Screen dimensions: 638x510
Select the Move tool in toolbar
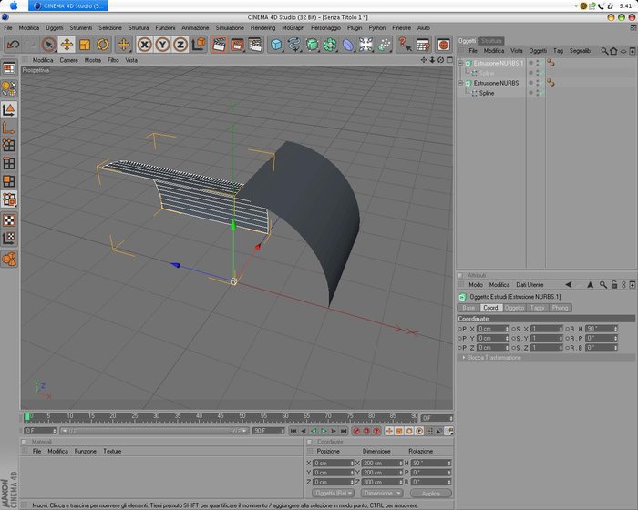(67, 45)
